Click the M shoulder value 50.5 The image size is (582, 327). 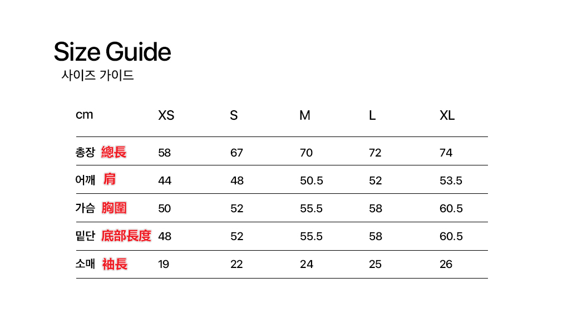pyautogui.click(x=312, y=180)
